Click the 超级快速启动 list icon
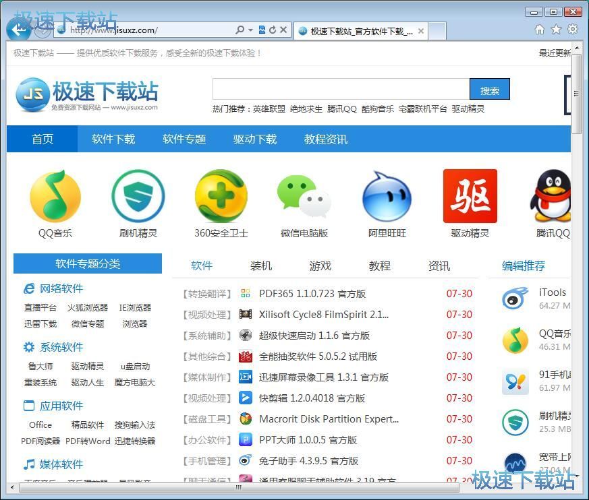 pyautogui.click(x=246, y=335)
